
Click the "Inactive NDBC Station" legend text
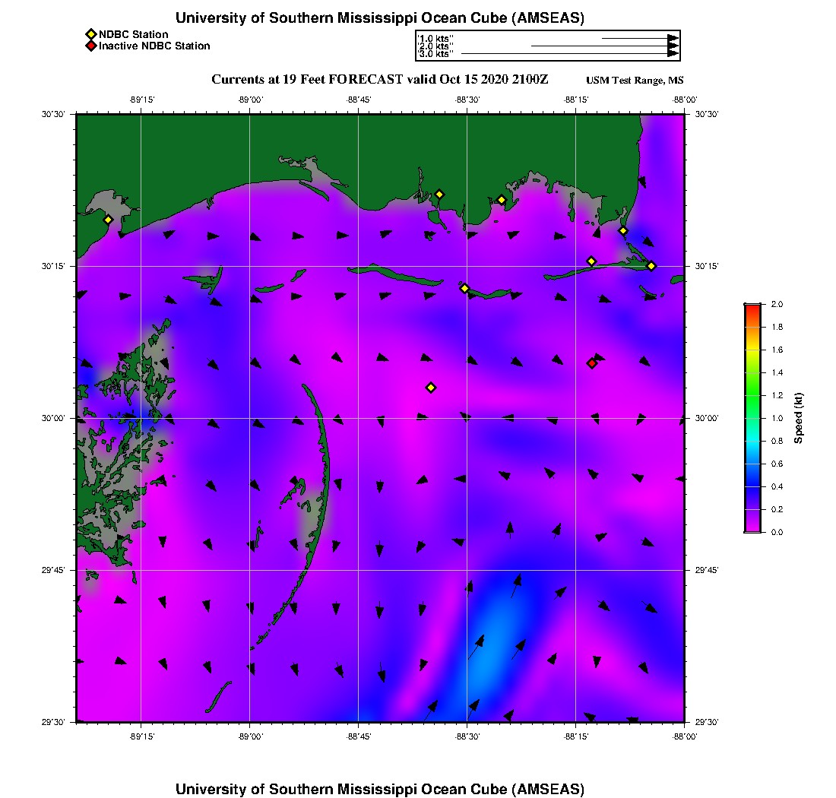(154, 46)
